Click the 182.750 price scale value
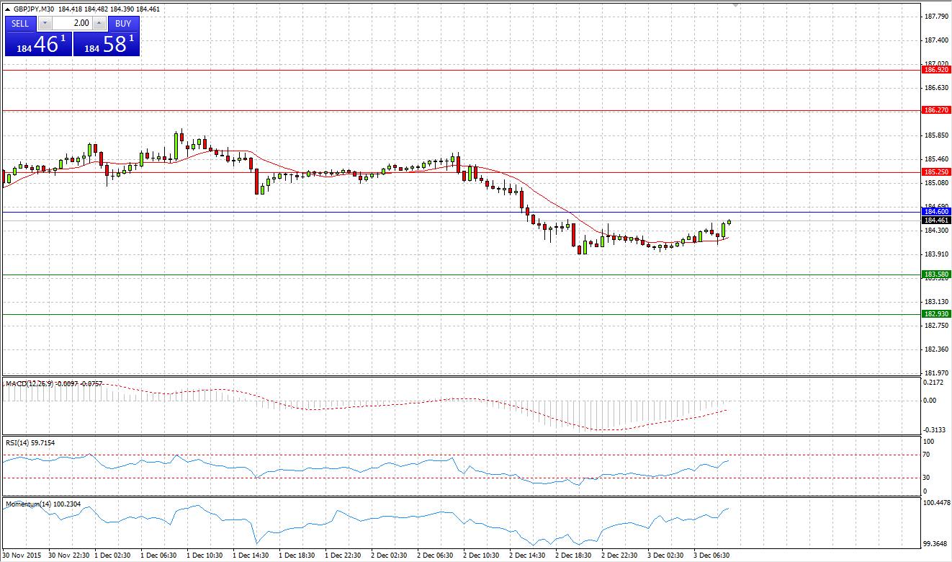The image size is (952, 562). [936, 326]
